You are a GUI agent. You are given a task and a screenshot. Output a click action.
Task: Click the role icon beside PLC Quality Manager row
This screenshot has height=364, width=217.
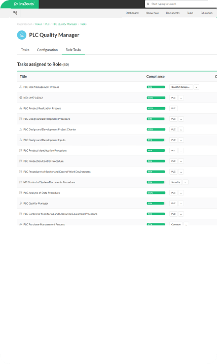click(x=21, y=204)
